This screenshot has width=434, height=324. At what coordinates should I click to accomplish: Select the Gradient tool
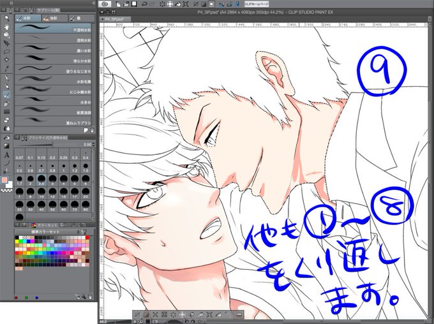[x=6, y=146]
